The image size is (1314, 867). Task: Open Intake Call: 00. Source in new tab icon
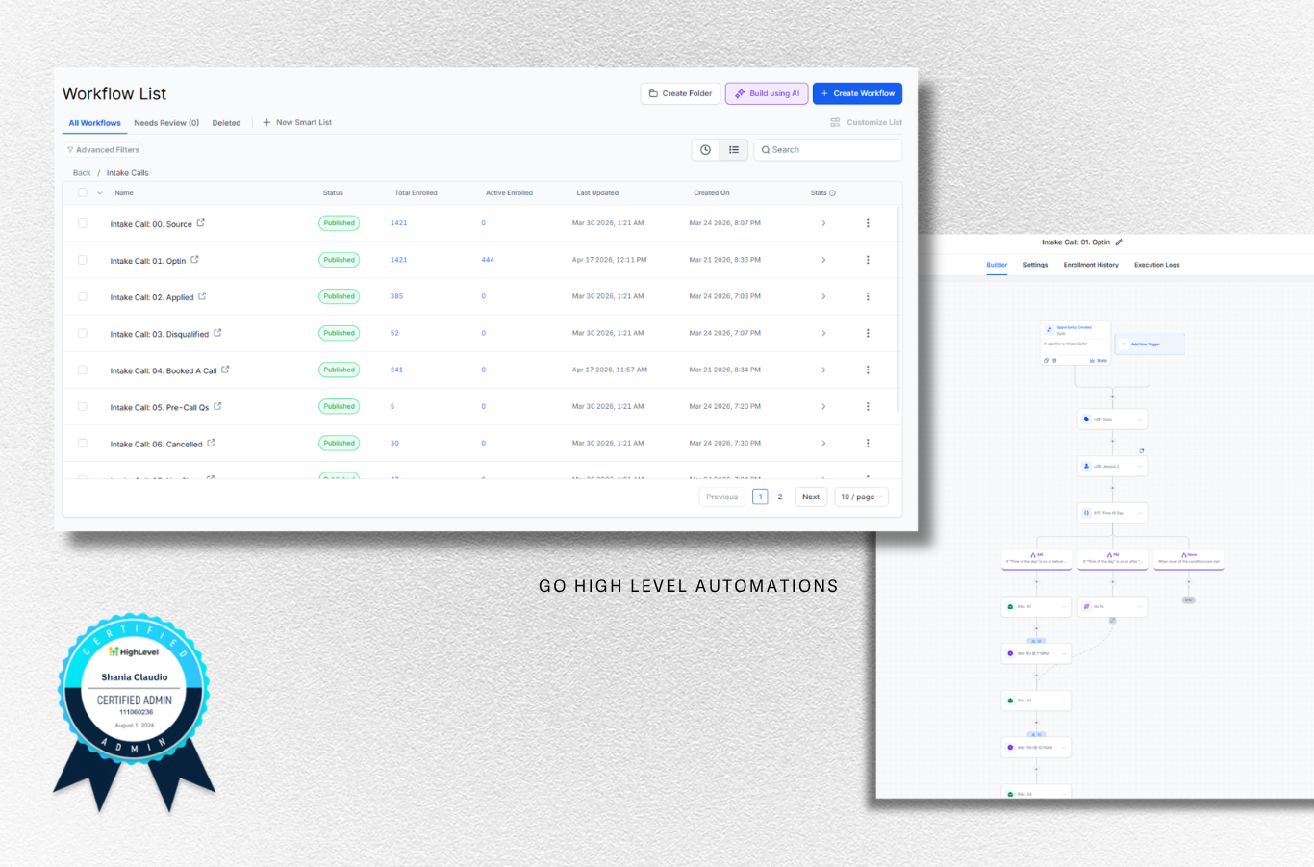pyautogui.click(x=201, y=223)
